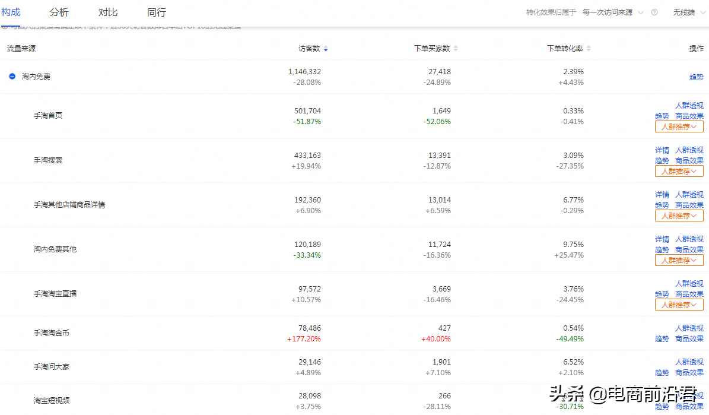
Task: View 趋势 for 手淘问大家 row
Action: click(x=662, y=373)
